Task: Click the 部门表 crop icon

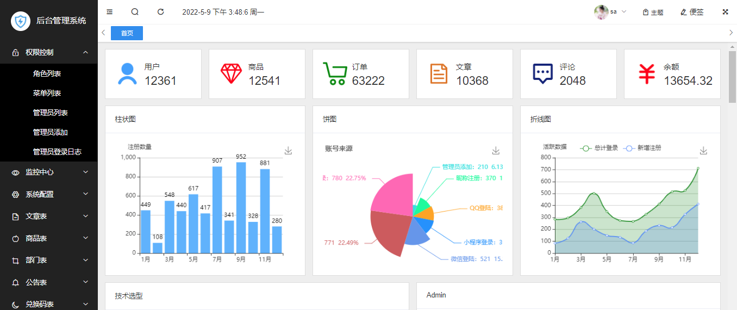Action: [15, 261]
